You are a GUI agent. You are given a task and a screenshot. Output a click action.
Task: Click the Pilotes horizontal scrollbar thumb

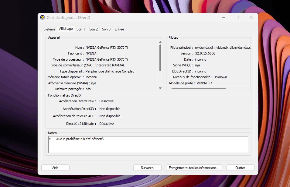pos(199,88)
